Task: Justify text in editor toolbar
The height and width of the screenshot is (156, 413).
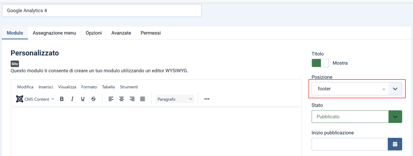Action: [x=142, y=99]
